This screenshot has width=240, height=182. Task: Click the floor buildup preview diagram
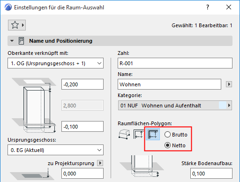(x=142, y=166)
